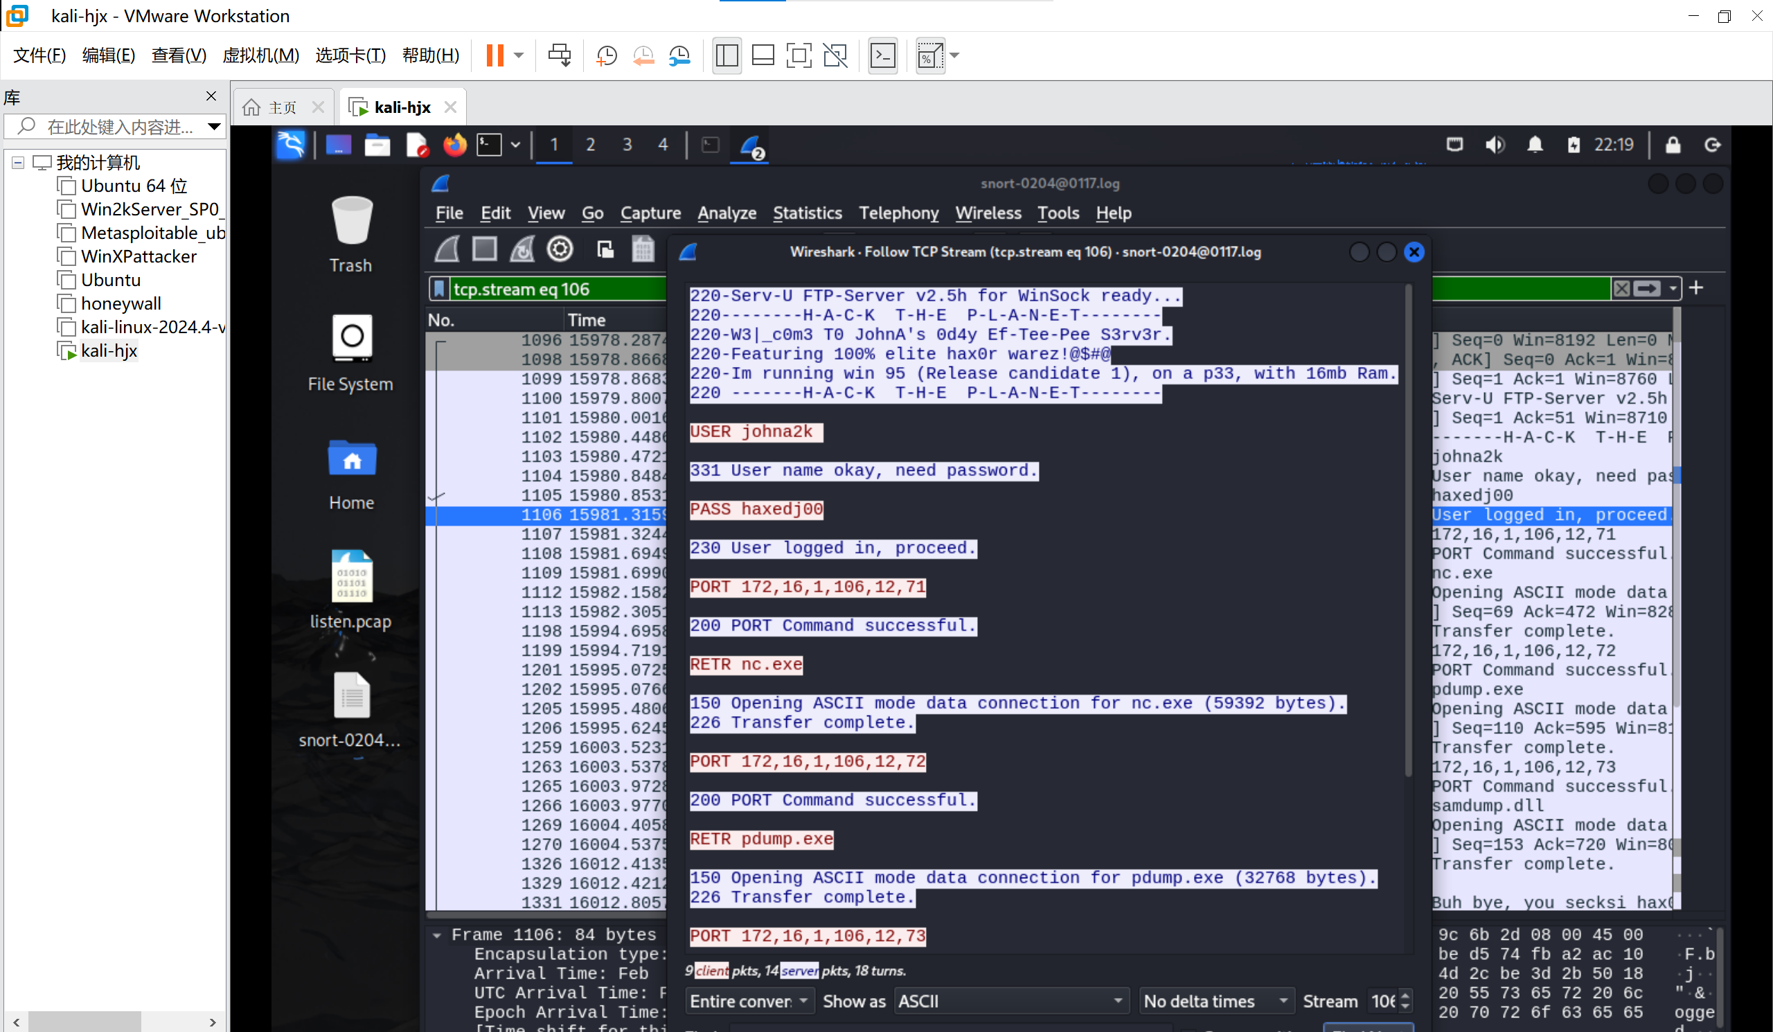This screenshot has width=1773, height=1032.
Task: Open the library search filter dropdown
Action: (x=214, y=127)
